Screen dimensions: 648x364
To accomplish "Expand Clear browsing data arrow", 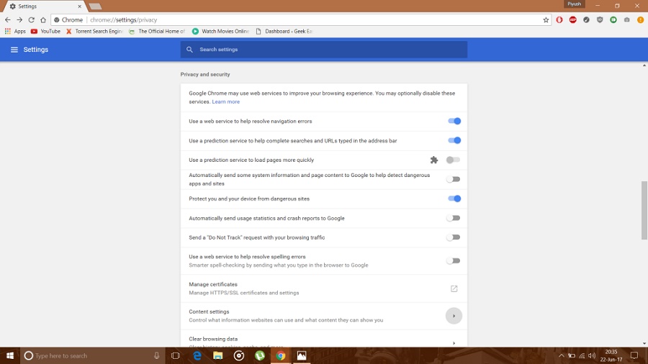I will (454, 343).
